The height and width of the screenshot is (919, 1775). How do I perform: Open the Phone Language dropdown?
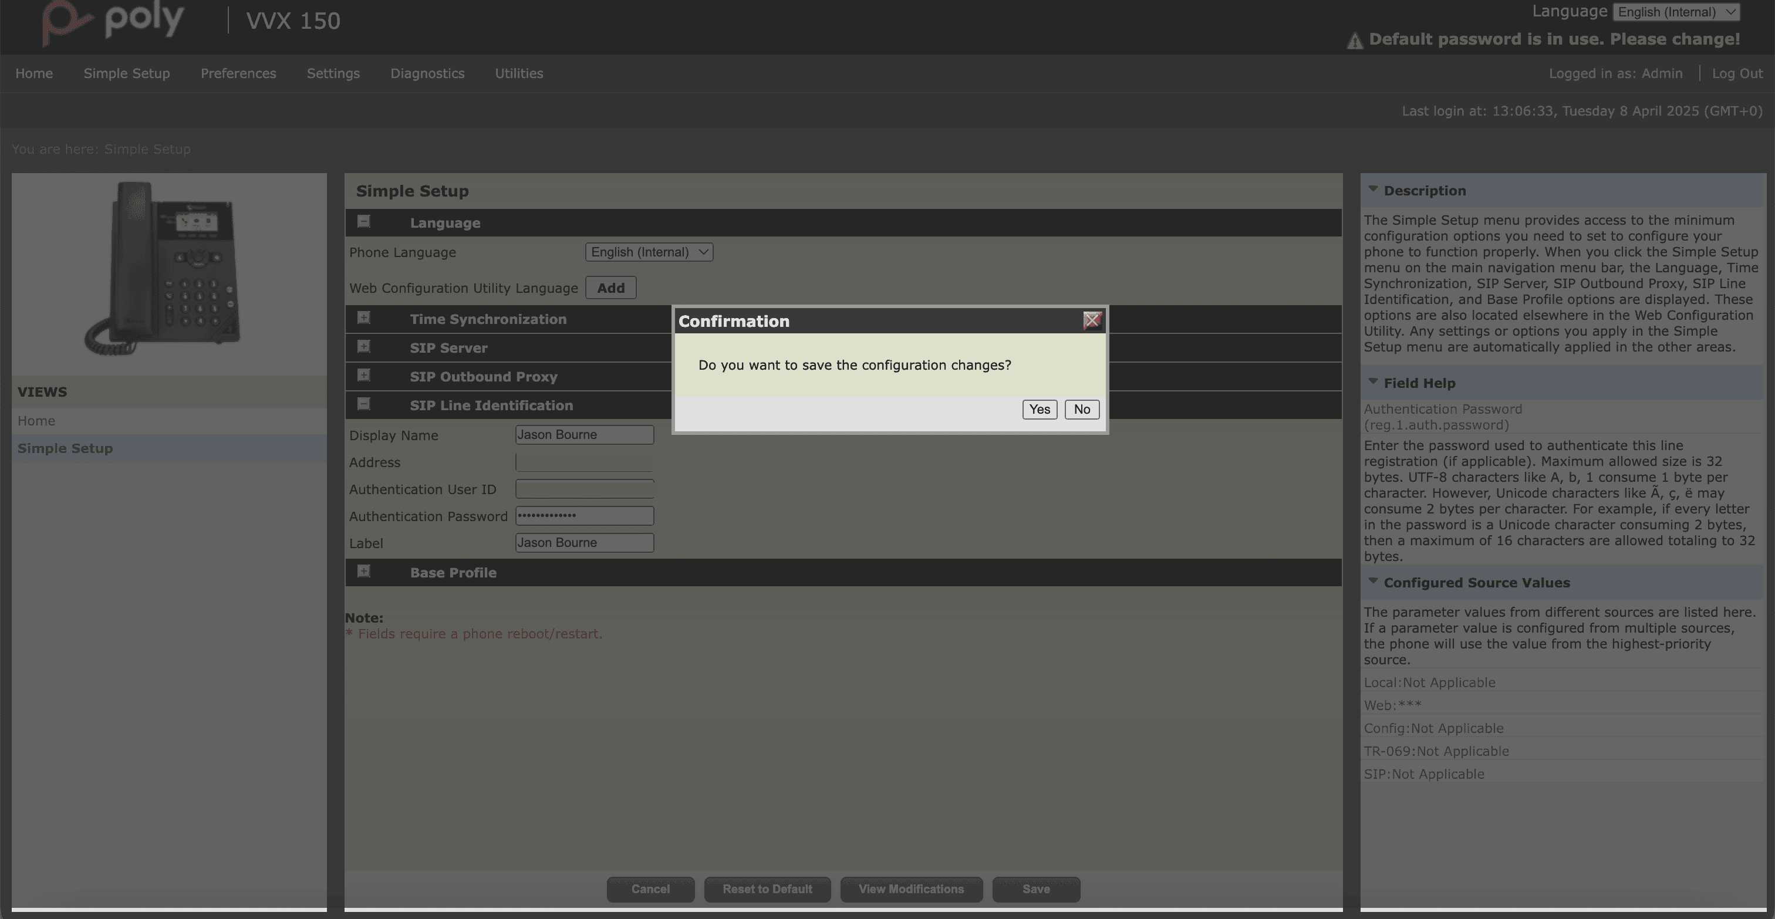649,252
